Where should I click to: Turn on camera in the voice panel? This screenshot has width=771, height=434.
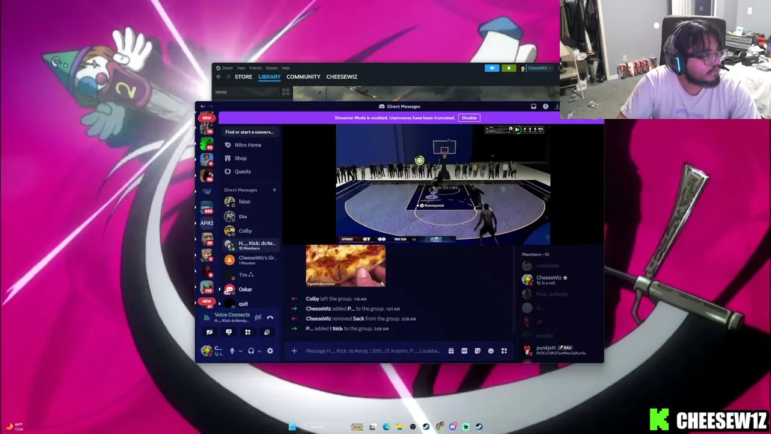point(210,332)
